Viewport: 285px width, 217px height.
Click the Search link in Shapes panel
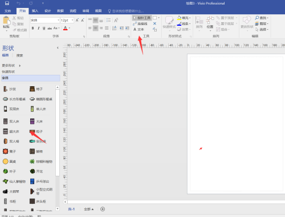(19, 55)
